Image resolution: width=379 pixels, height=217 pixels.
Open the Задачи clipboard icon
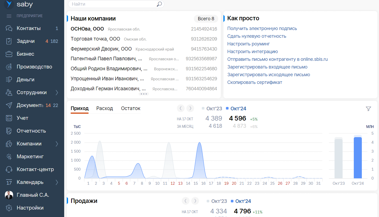(9, 41)
